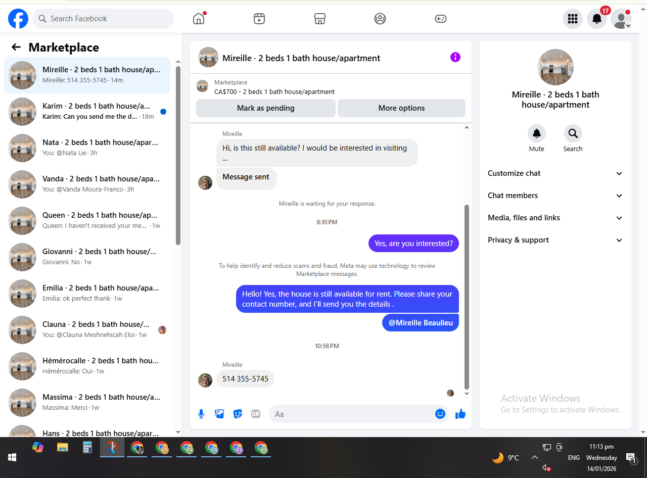Viewport: 647px width, 478px height.
Task: Click the Search Facebook field
Action: coord(103,19)
